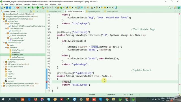The image size is (181, 102).
Task: Click the Windows Start button
Action: click(x=3, y=99)
